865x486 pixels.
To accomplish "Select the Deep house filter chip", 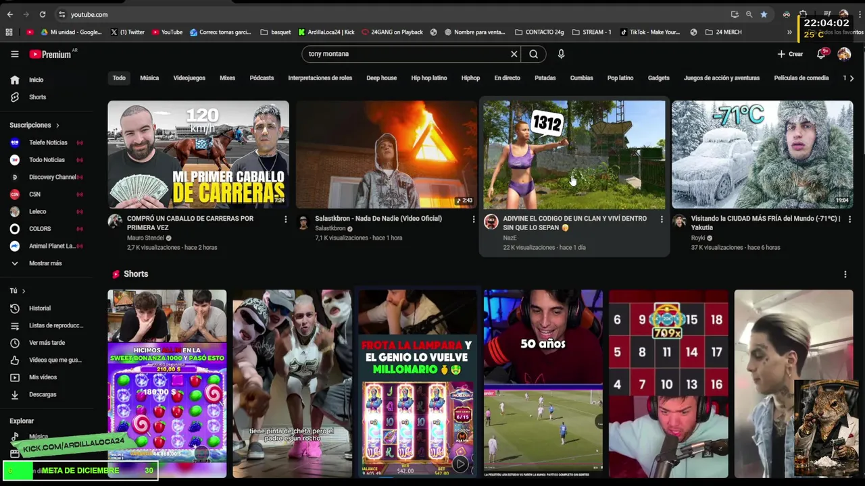I will tap(382, 78).
